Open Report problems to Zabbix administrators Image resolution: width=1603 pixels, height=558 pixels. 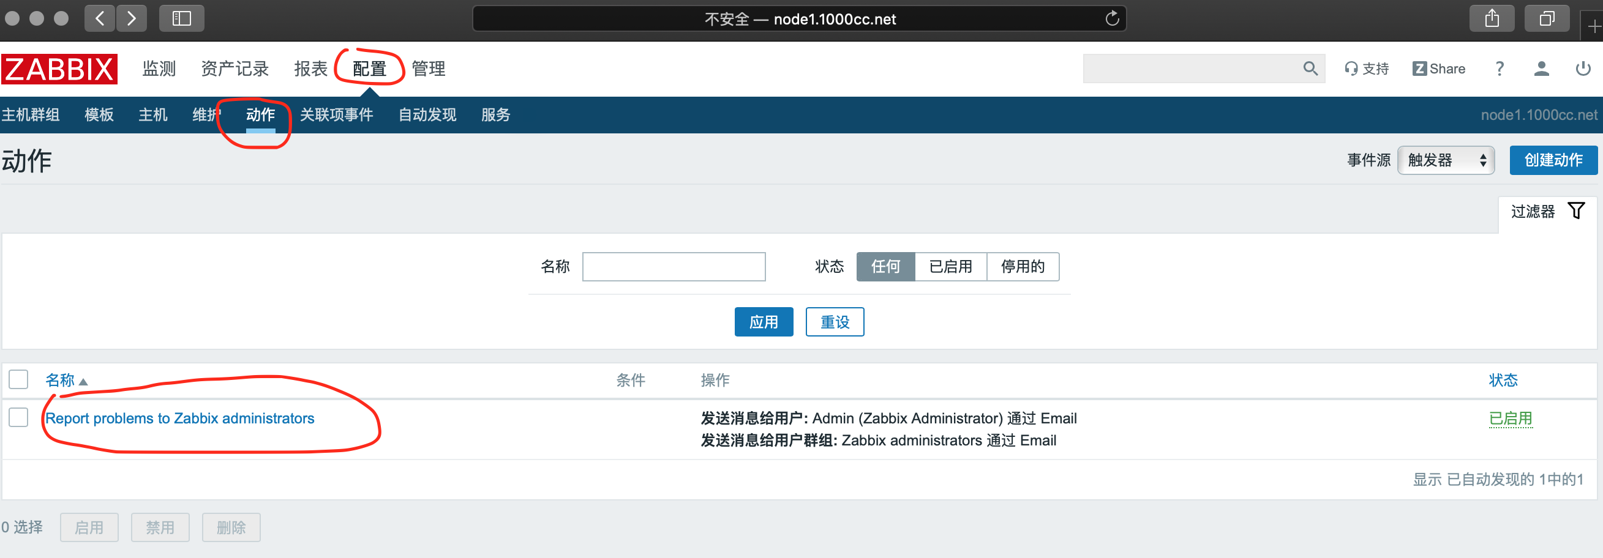[x=180, y=418]
